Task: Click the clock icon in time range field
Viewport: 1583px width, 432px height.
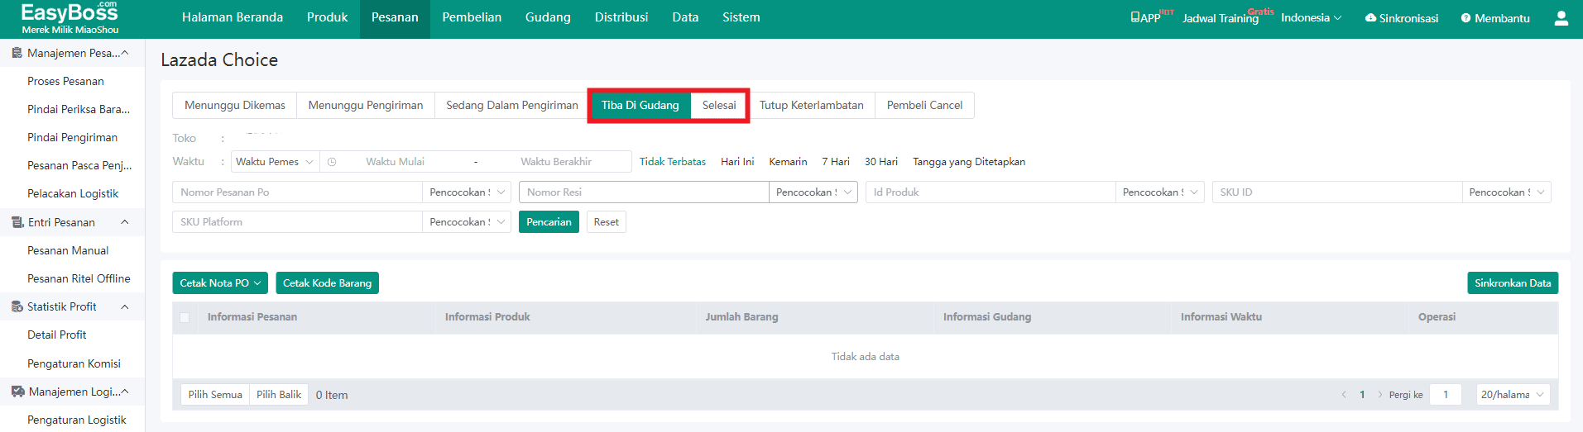Action: pos(332,162)
